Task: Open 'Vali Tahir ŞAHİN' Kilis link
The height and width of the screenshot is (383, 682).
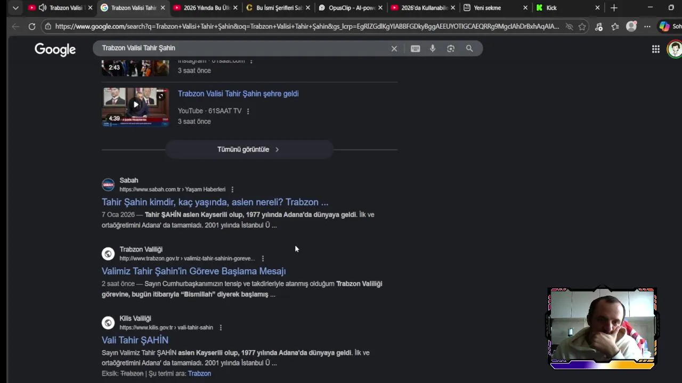Action: pyautogui.click(x=135, y=340)
